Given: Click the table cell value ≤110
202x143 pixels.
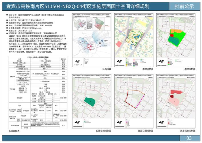Looking at the screenshot, I should 45,90.
